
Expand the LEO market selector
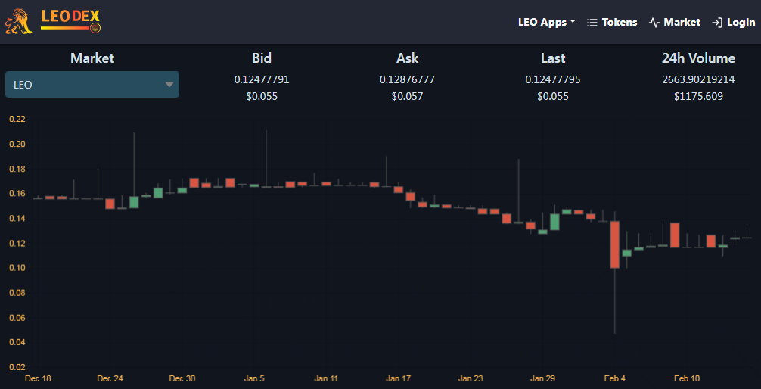[x=92, y=85]
